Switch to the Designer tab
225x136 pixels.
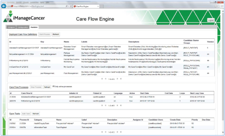click(x=11, y=27)
